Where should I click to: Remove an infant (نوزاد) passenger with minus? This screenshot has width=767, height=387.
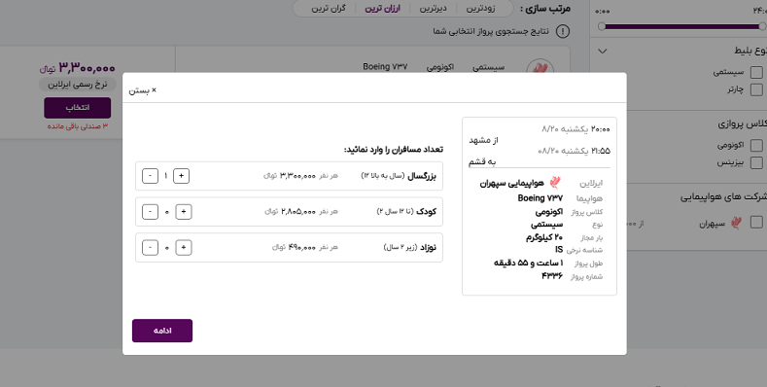tap(150, 248)
